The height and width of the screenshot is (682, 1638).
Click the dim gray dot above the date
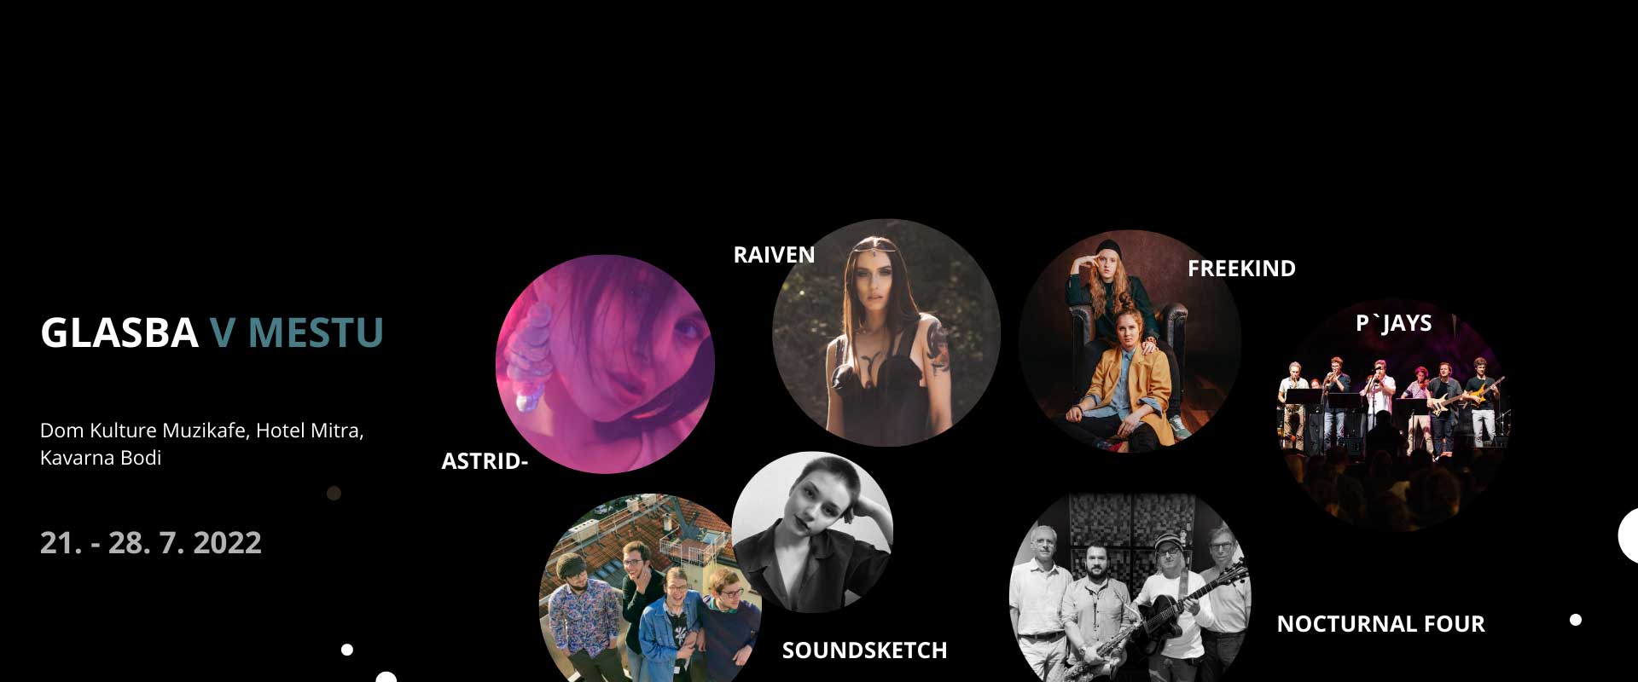pyautogui.click(x=334, y=493)
